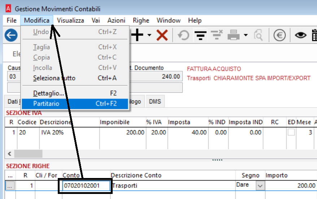Click the Causale field showing 03
The image size is (317, 199).
(x=14, y=76)
